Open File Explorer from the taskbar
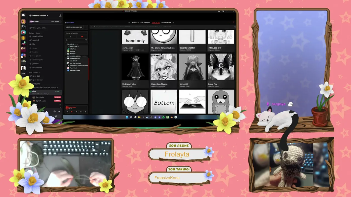Image resolution: width=351 pixels, height=197 pixels. coord(139,117)
